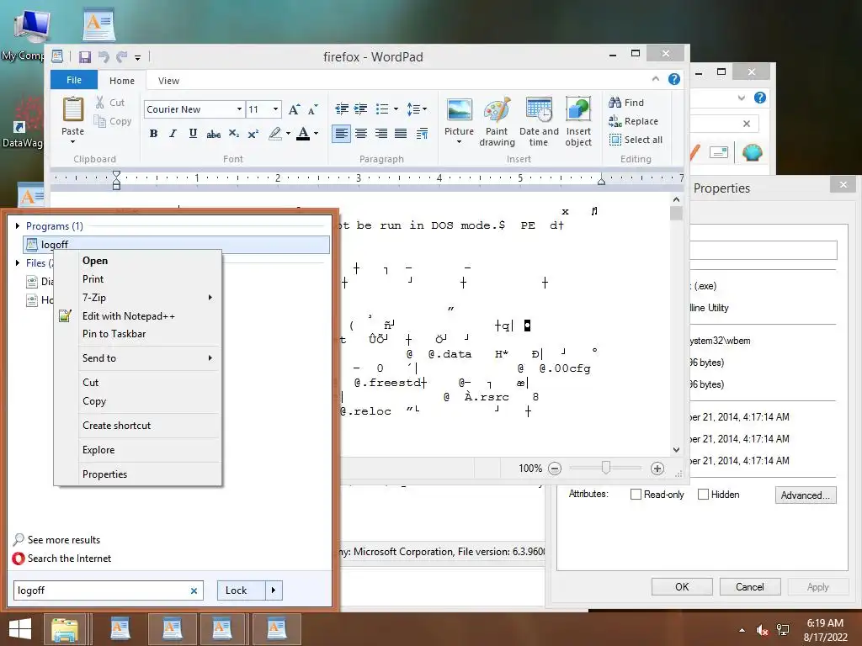Click the Shrink font icon
The width and height of the screenshot is (862, 646).
312,109
